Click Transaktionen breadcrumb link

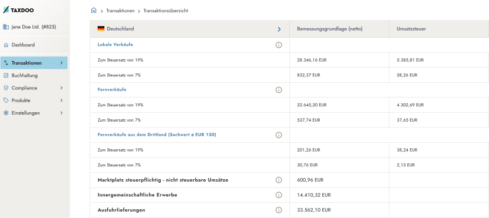coord(120,11)
